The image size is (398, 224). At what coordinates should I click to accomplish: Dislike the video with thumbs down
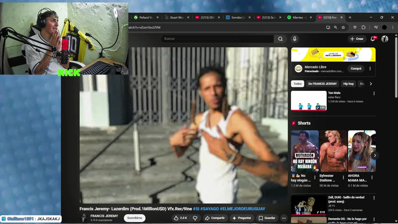[195, 218]
